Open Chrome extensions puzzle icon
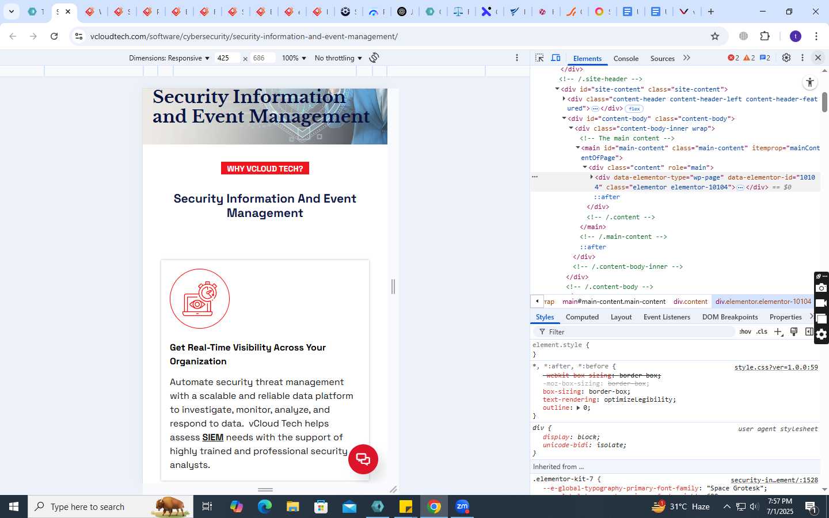The width and height of the screenshot is (829, 518). (765, 36)
